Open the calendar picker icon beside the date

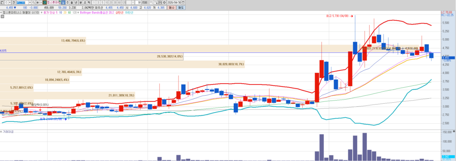click(183, 2)
